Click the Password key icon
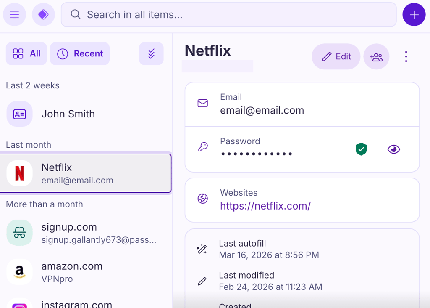Image resolution: width=430 pixels, height=308 pixels. pyautogui.click(x=203, y=147)
